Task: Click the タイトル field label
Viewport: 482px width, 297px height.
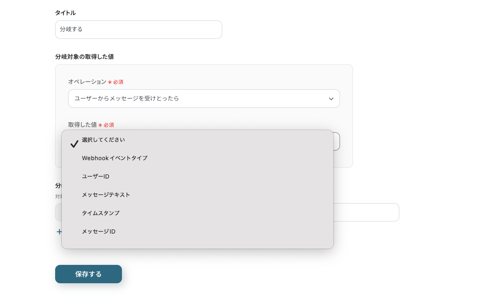Action: 66,13
